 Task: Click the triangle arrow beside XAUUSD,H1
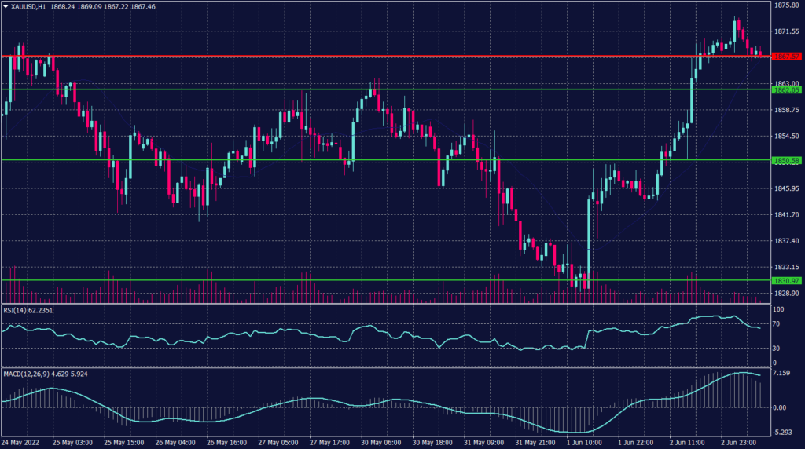pyautogui.click(x=6, y=6)
